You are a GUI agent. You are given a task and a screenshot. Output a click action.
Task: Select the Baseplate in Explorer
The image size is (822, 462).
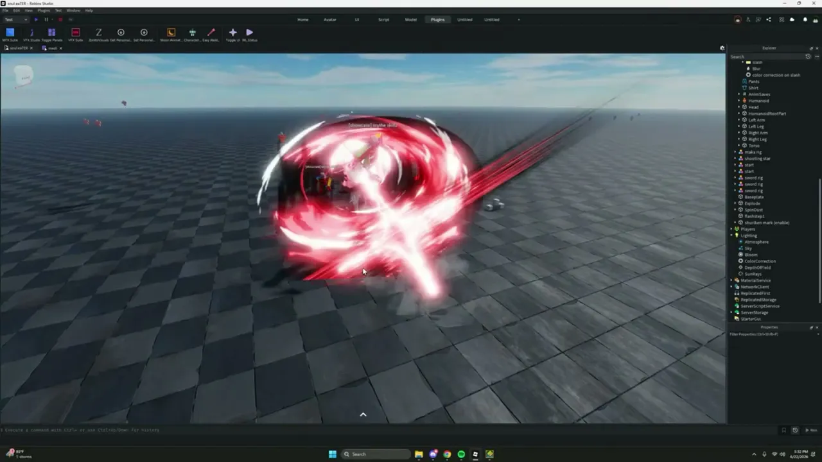(x=753, y=197)
